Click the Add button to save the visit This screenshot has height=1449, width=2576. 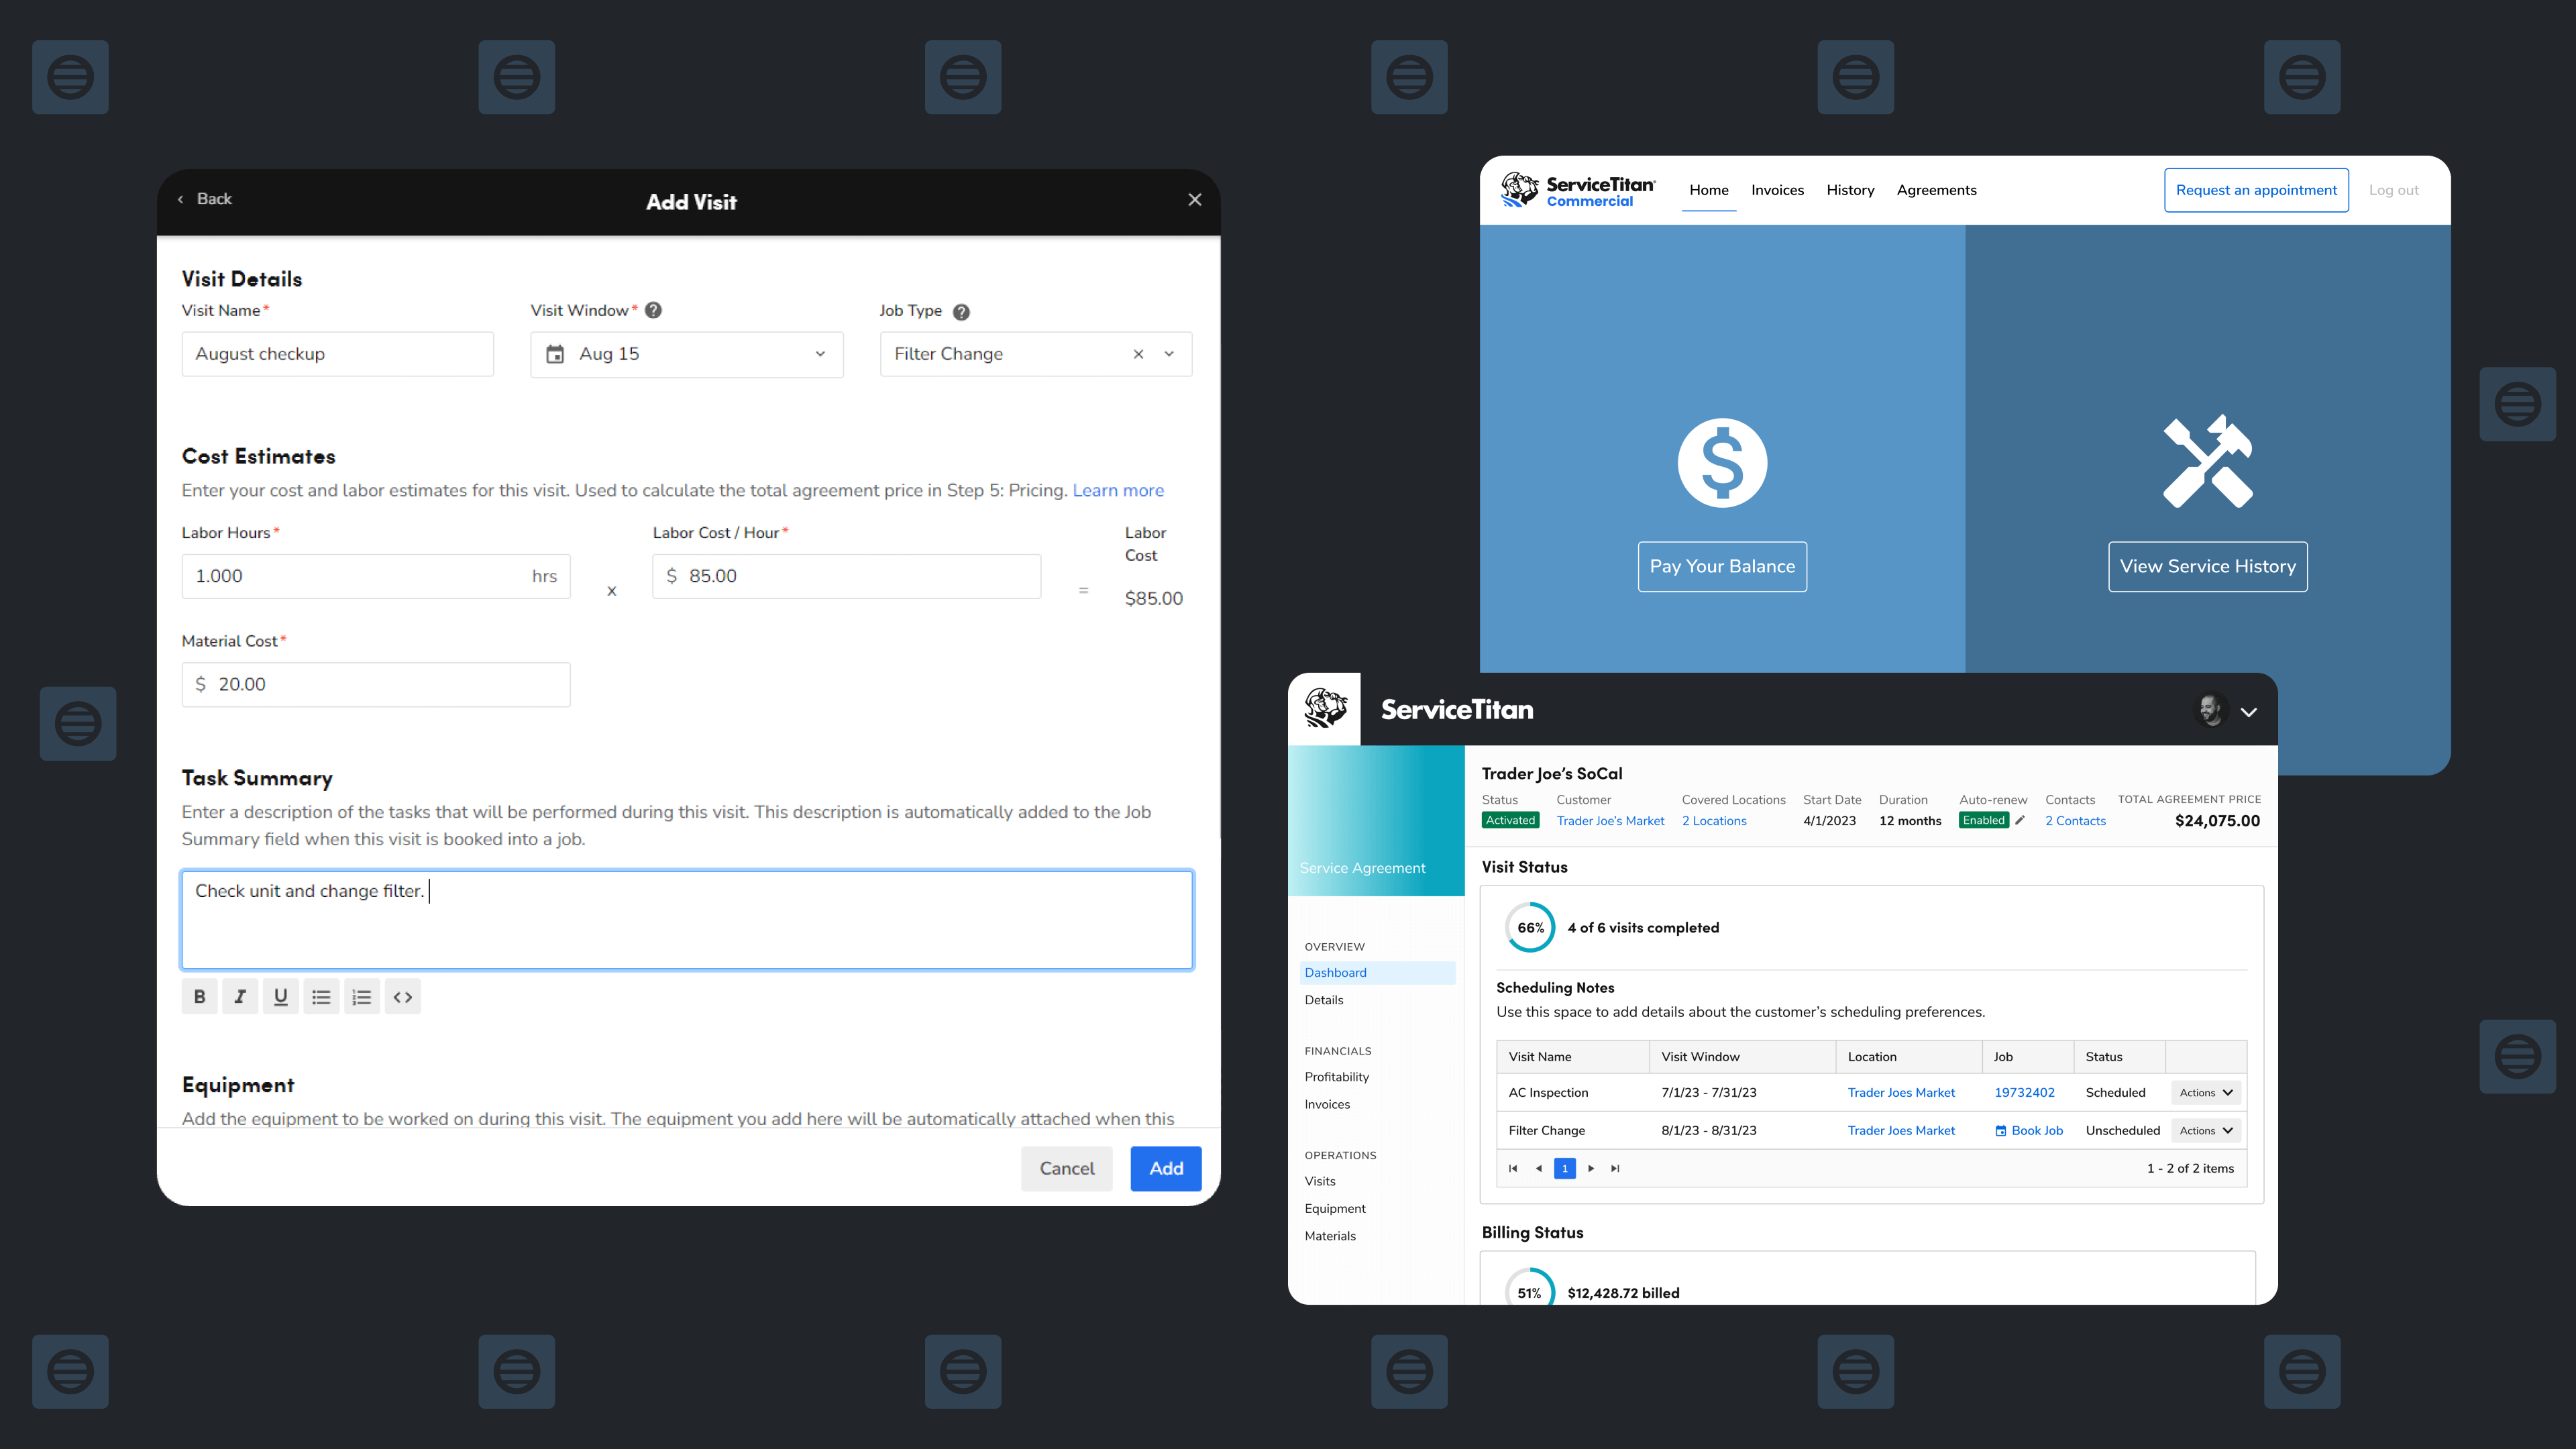1165,1168
